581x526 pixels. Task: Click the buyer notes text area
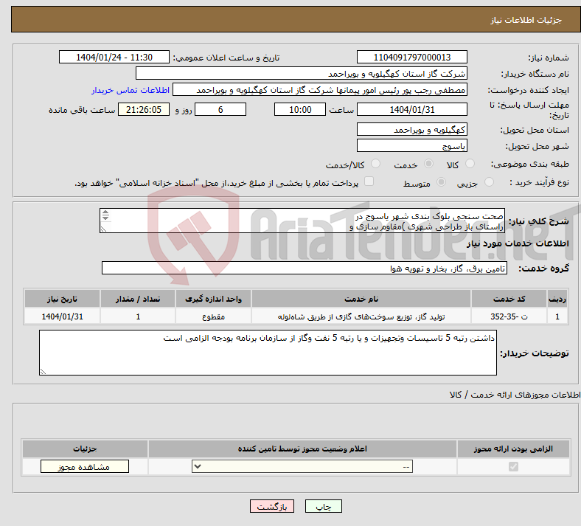[x=268, y=353]
